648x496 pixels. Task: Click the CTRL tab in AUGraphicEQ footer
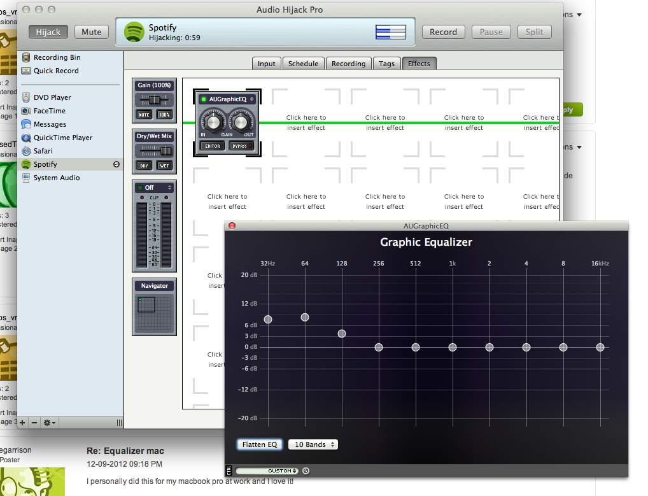click(229, 471)
